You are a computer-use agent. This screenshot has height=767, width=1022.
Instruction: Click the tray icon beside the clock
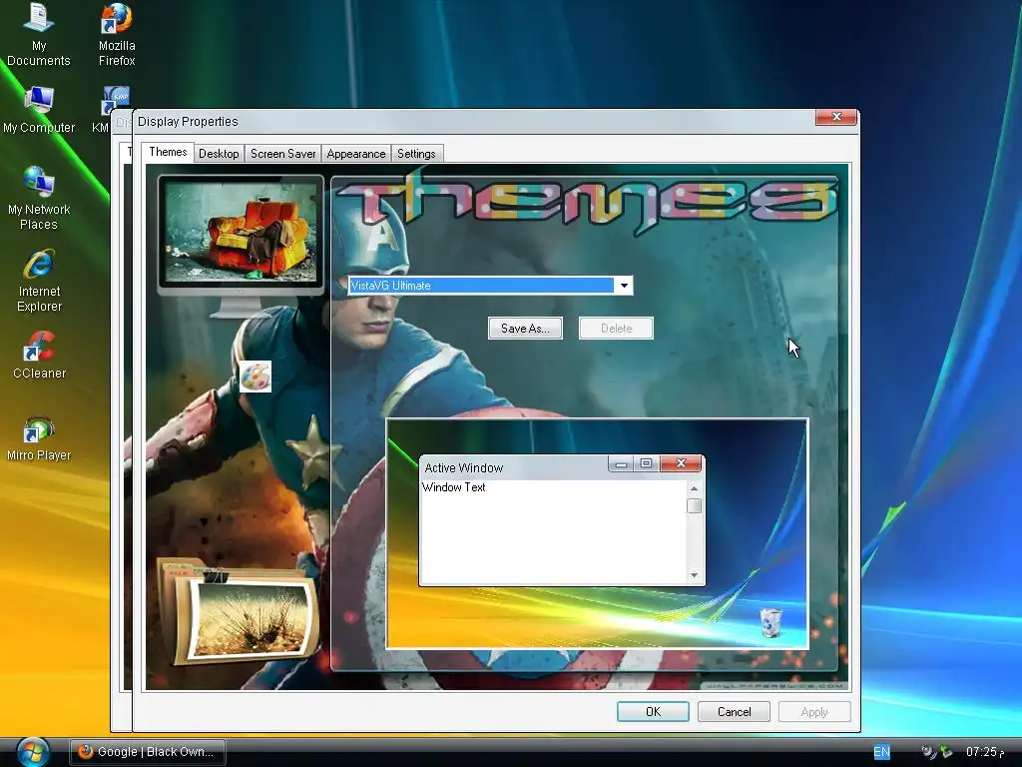click(946, 751)
